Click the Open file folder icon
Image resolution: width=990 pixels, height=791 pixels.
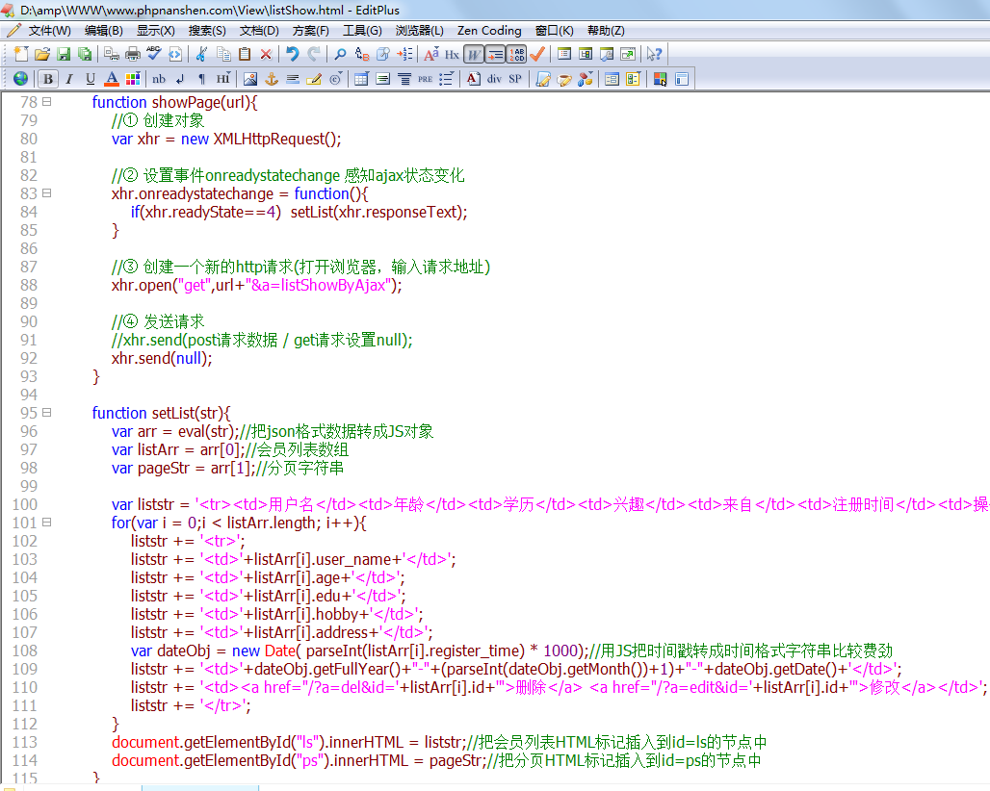tap(42, 54)
